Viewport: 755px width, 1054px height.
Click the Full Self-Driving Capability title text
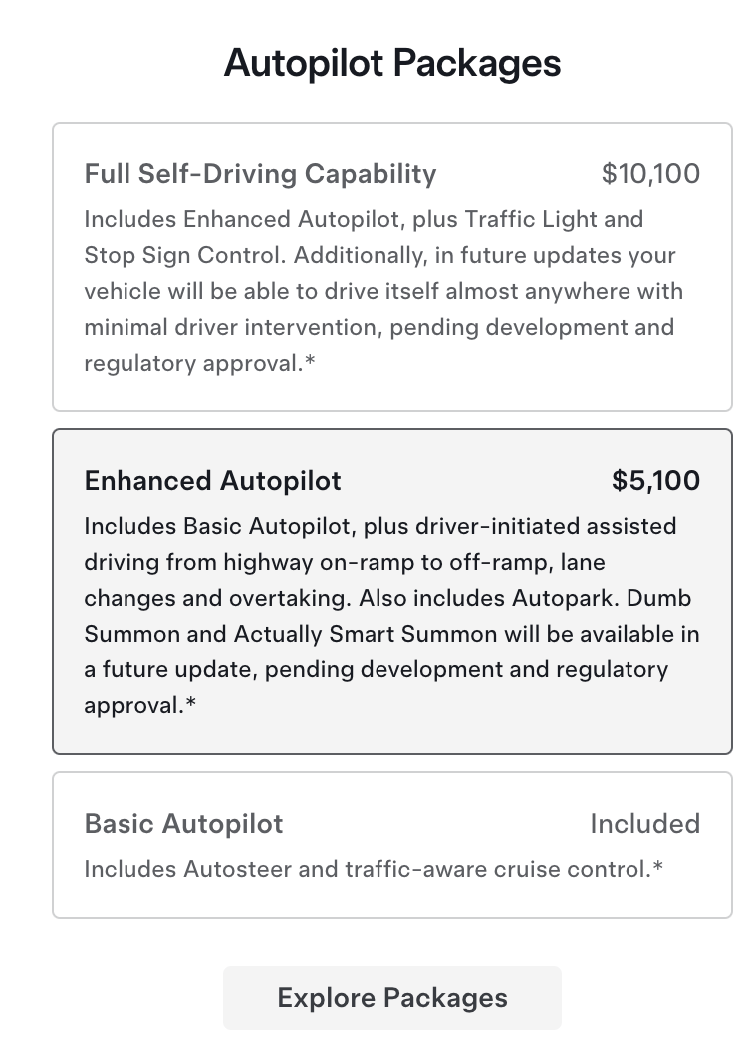coord(260,174)
